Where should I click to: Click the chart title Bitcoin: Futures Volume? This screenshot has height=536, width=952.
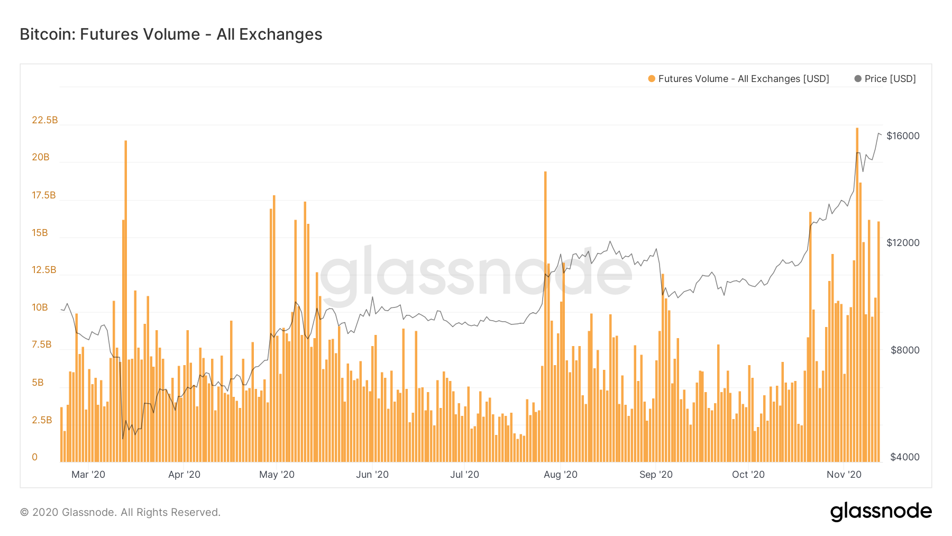pyautogui.click(x=171, y=34)
